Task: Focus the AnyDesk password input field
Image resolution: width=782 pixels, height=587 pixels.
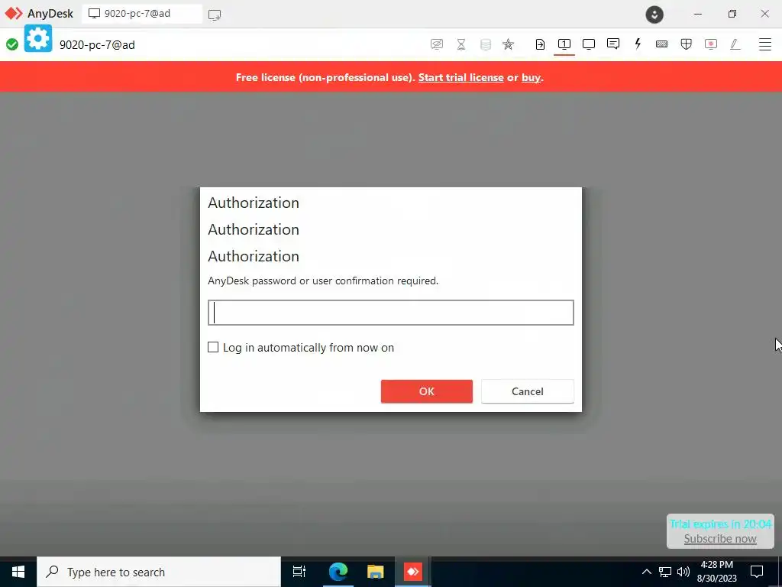Action: [390, 313]
